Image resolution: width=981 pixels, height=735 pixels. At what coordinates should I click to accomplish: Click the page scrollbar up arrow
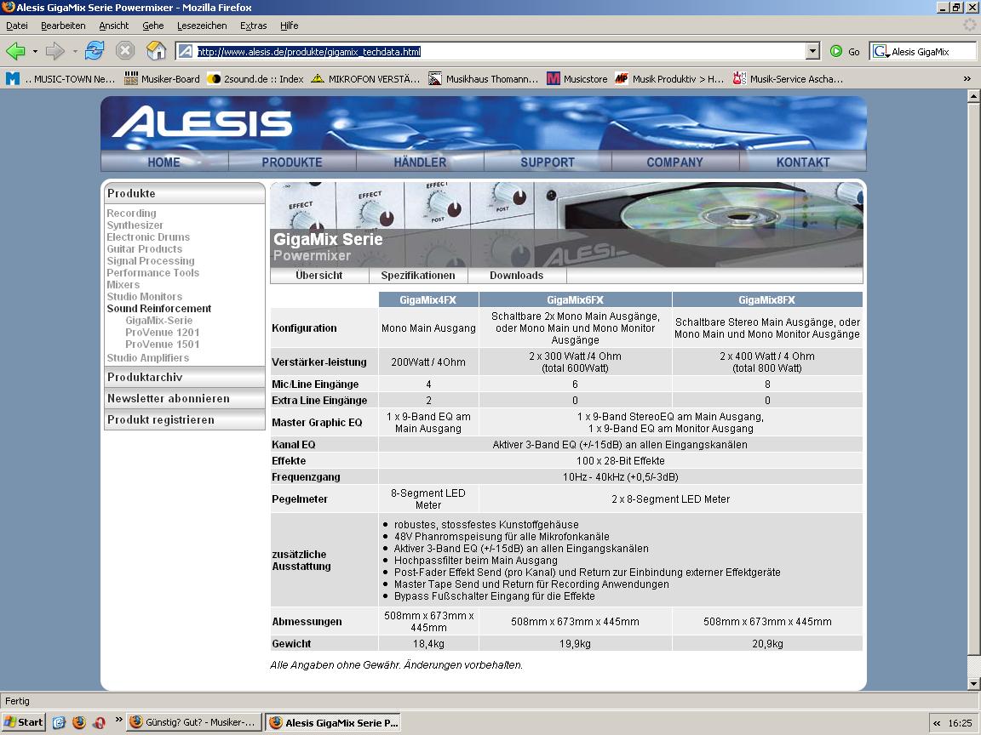tap(972, 96)
